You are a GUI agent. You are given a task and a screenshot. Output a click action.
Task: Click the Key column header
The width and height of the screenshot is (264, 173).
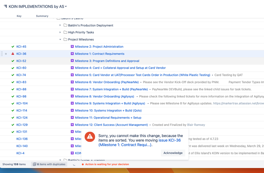[19, 16]
